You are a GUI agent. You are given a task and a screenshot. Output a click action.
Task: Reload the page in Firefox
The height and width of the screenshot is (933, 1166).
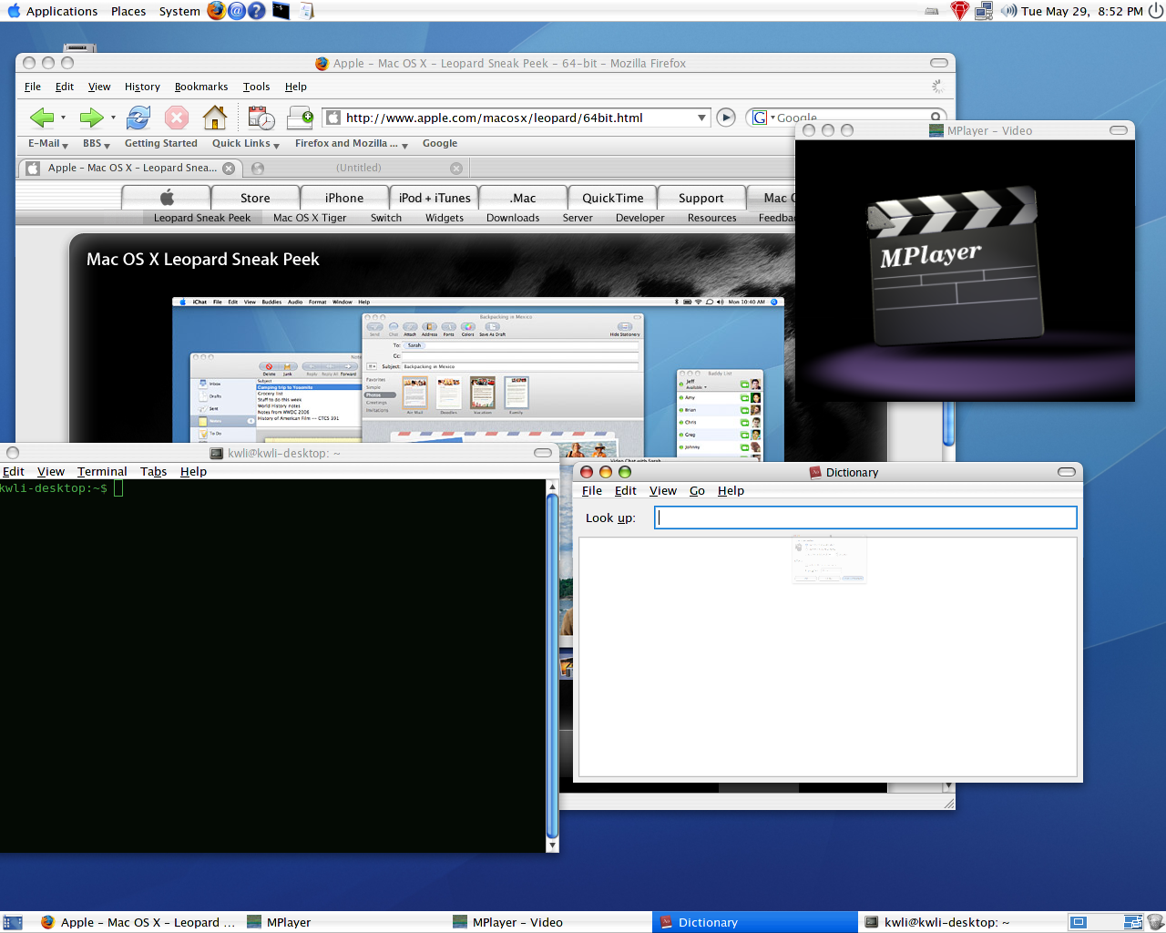point(138,117)
